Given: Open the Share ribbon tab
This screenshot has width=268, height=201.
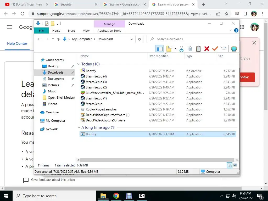Looking at the screenshot, I should 71,31.
